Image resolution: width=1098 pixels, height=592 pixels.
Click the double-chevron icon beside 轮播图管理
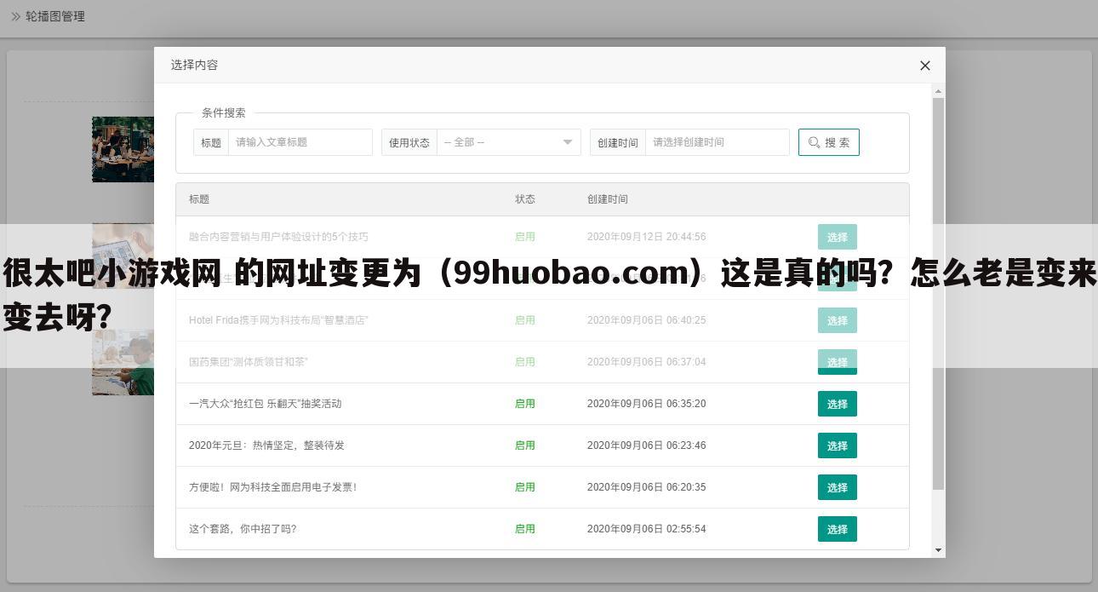pyautogui.click(x=15, y=16)
